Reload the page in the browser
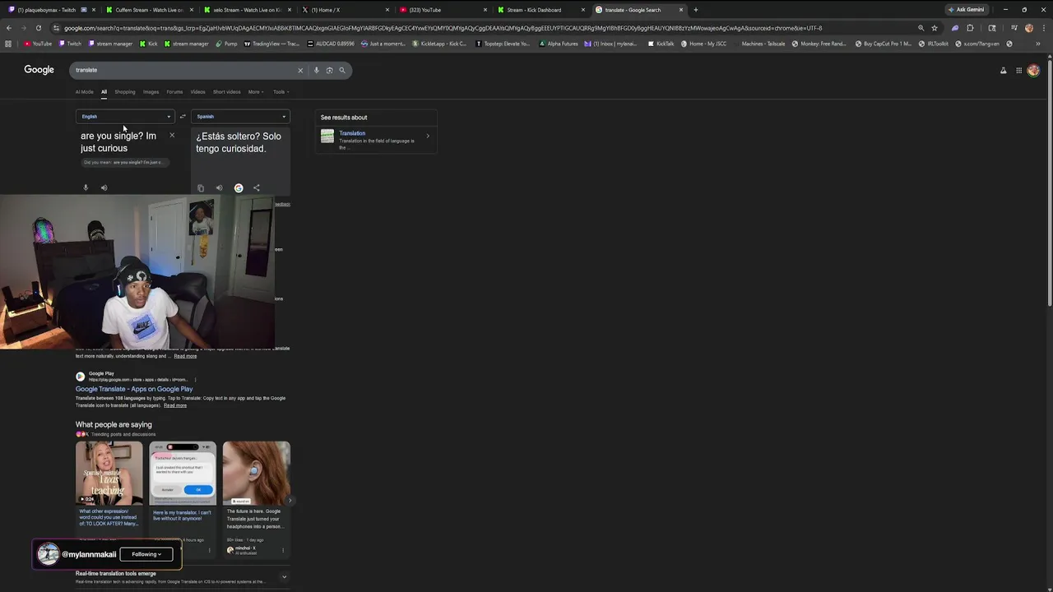1053x592 pixels. pyautogui.click(x=38, y=28)
